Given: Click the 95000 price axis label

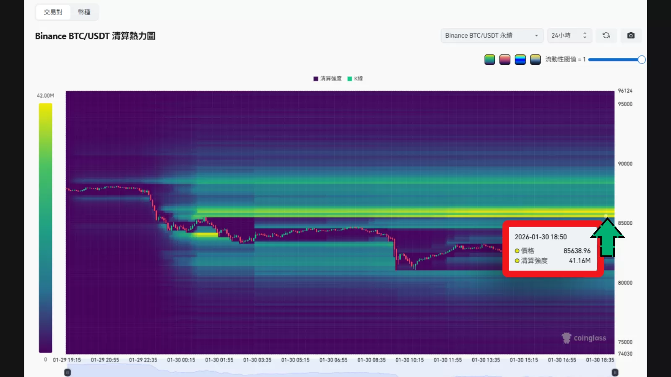Looking at the screenshot, I should [x=625, y=104].
